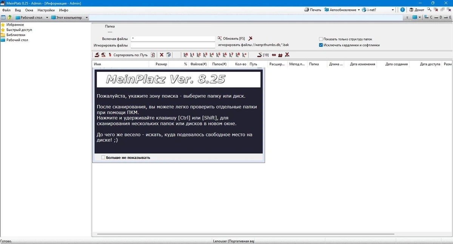Click the address path bar
The image size is (453, 244).
pos(246,17)
